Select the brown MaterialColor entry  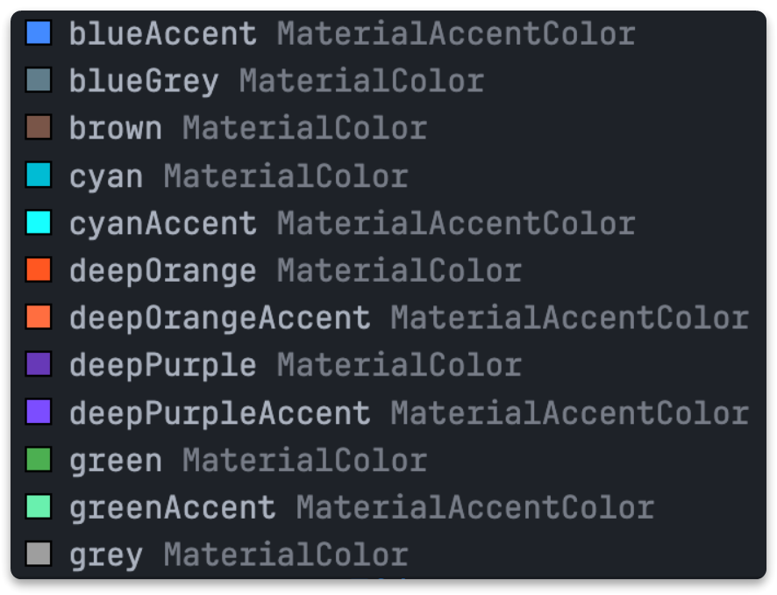tap(116, 129)
